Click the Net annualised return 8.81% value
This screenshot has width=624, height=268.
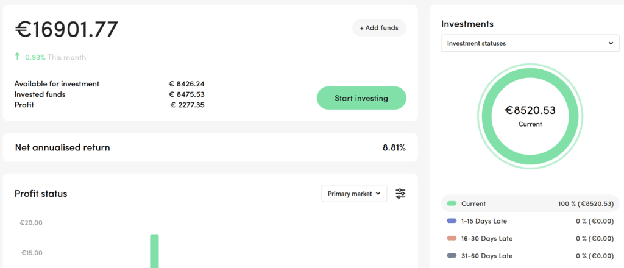pyautogui.click(x=394, y=148)
